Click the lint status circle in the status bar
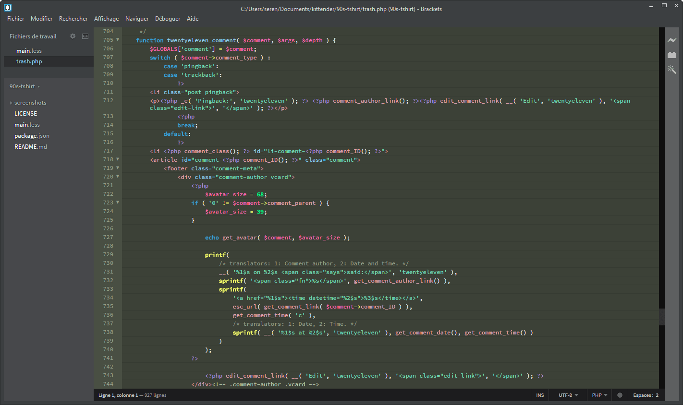Viewport: 683px width, 405px height. (x=620, y=395)
